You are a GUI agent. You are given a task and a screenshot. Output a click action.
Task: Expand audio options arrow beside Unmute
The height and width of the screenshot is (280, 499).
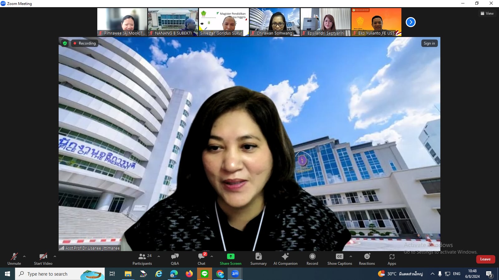pos(24,256)
